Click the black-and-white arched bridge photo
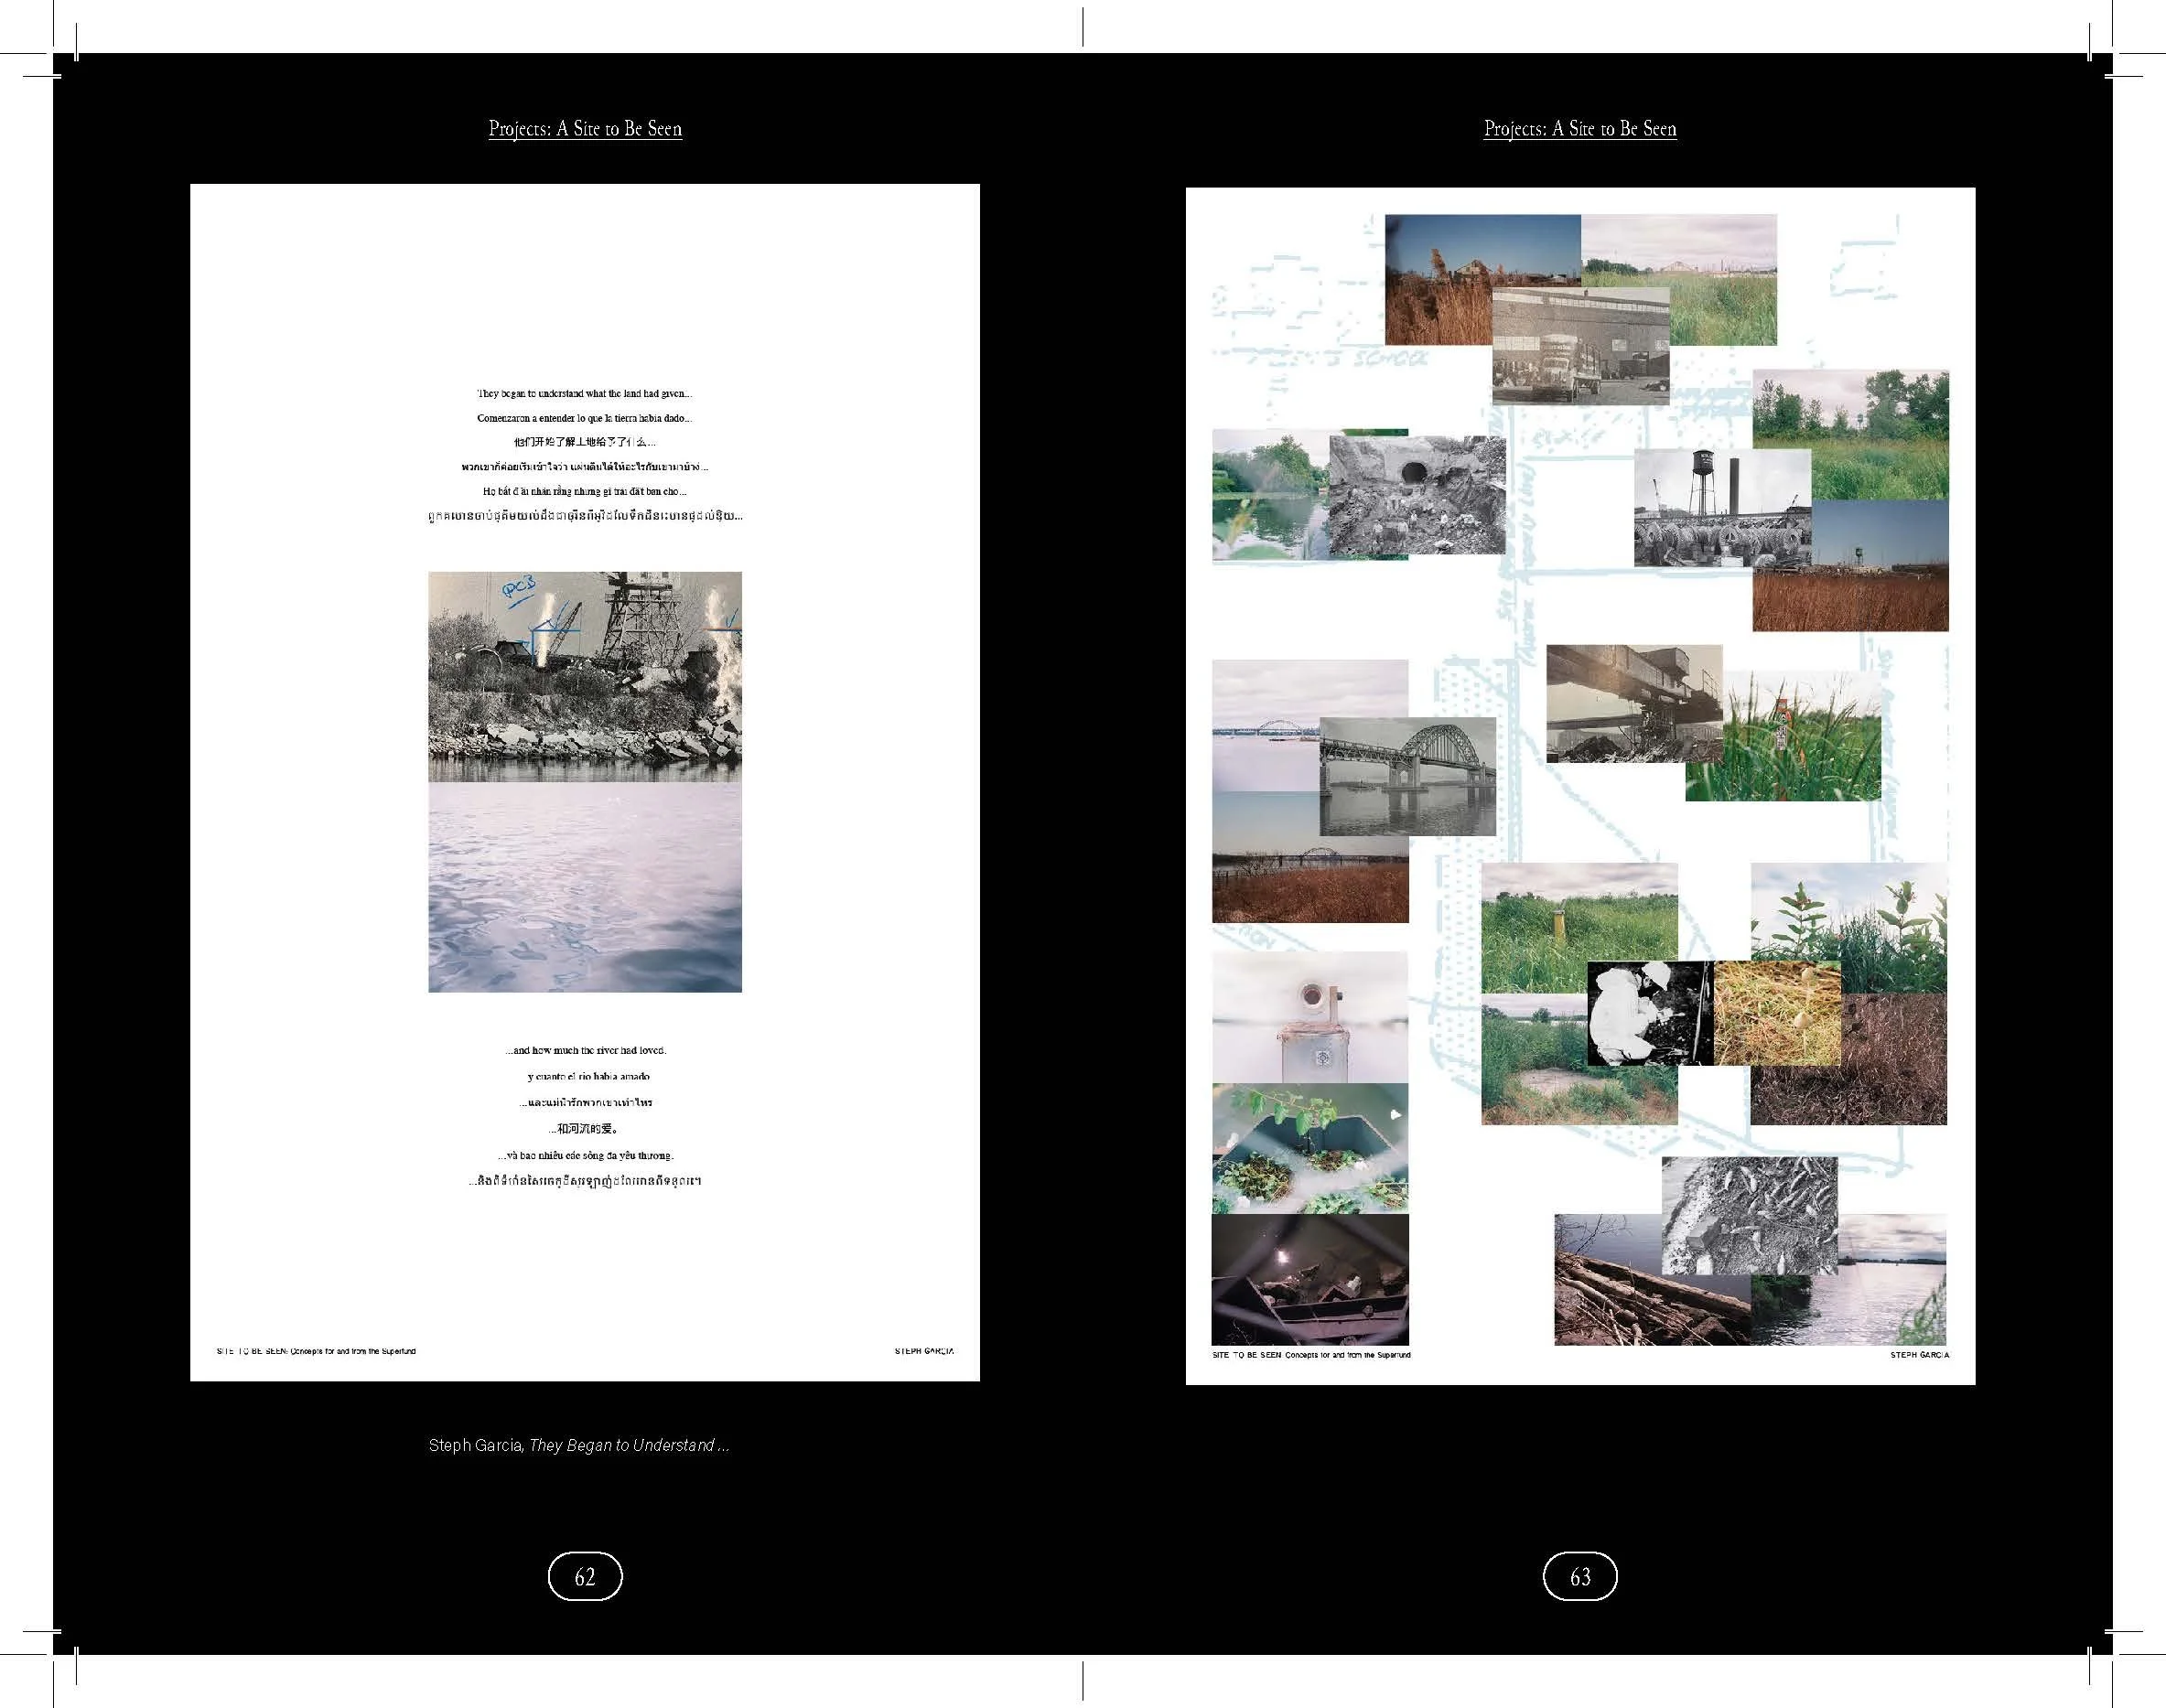2166x1708 pixels. 1408,776
